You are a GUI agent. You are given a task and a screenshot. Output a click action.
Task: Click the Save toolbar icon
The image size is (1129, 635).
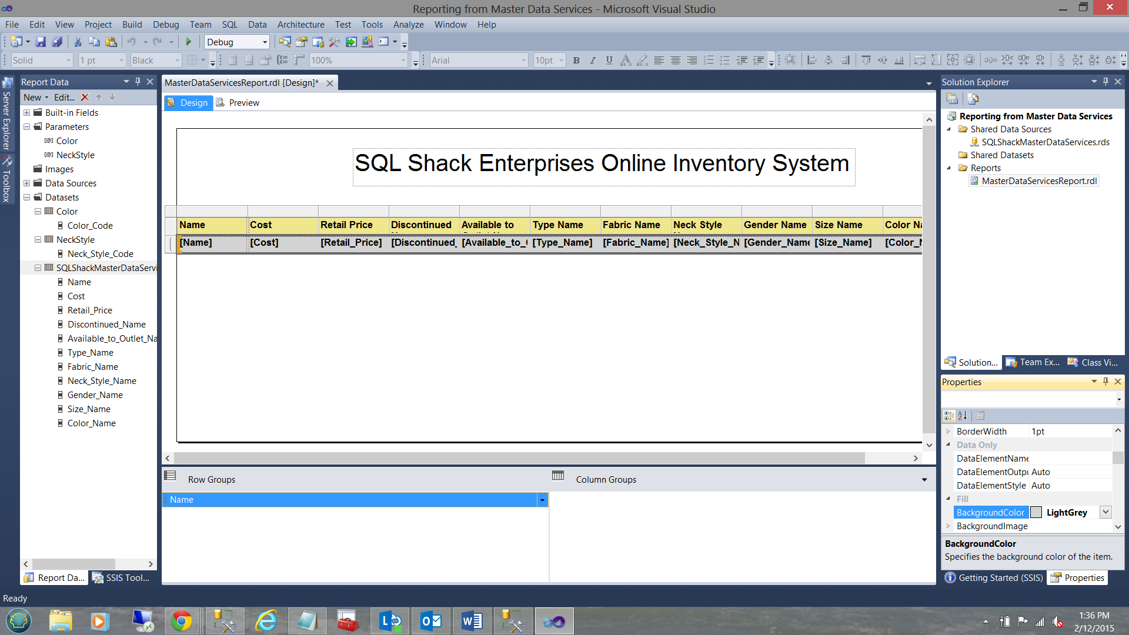(x=41, y=42)
